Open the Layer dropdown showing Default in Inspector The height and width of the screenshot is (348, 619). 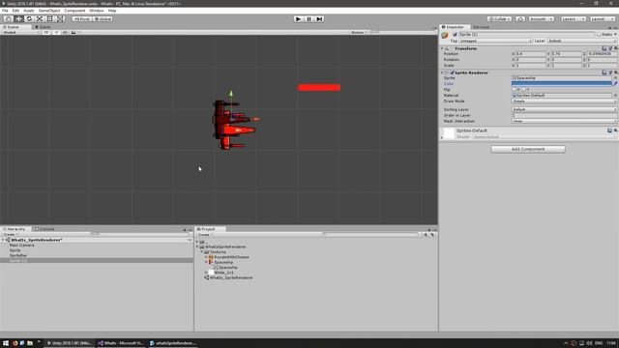(x=582, y=41)
